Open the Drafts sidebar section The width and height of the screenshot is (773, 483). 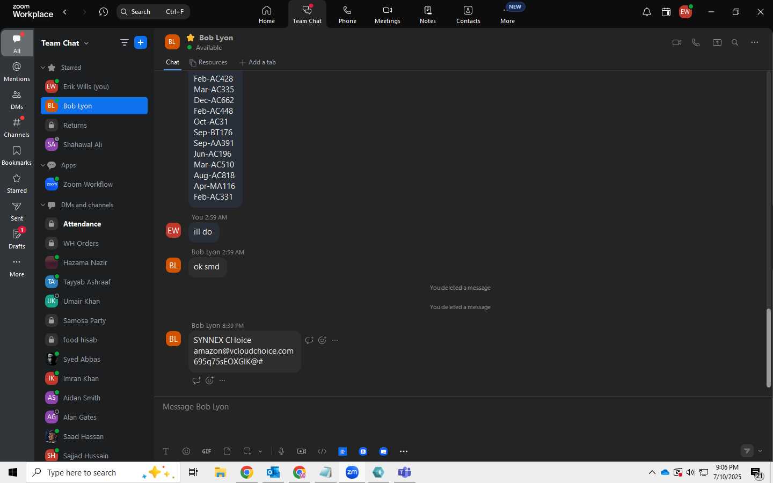(17, 239)
